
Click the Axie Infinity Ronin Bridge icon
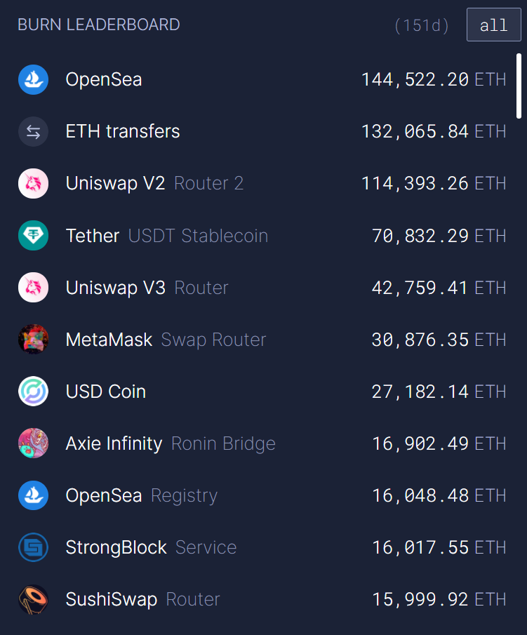[33, 443]
